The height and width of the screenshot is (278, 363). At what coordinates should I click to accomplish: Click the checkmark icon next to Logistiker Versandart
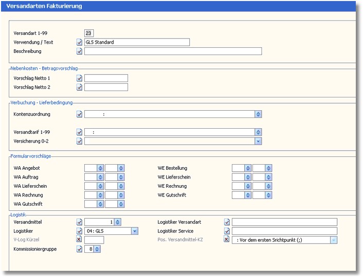point(227,222)
